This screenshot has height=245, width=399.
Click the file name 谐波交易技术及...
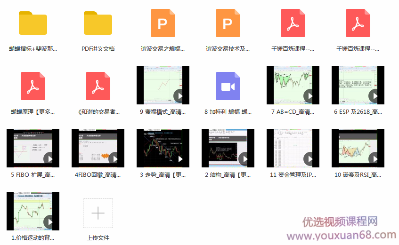coord(228,49)
